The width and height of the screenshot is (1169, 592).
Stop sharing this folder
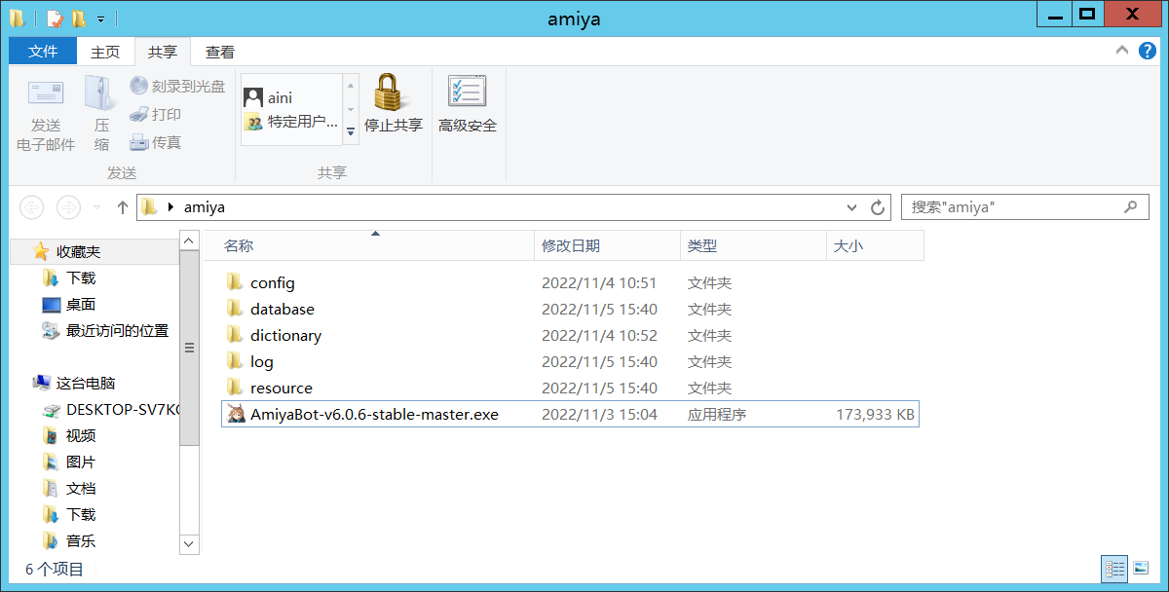pos(393,107)
